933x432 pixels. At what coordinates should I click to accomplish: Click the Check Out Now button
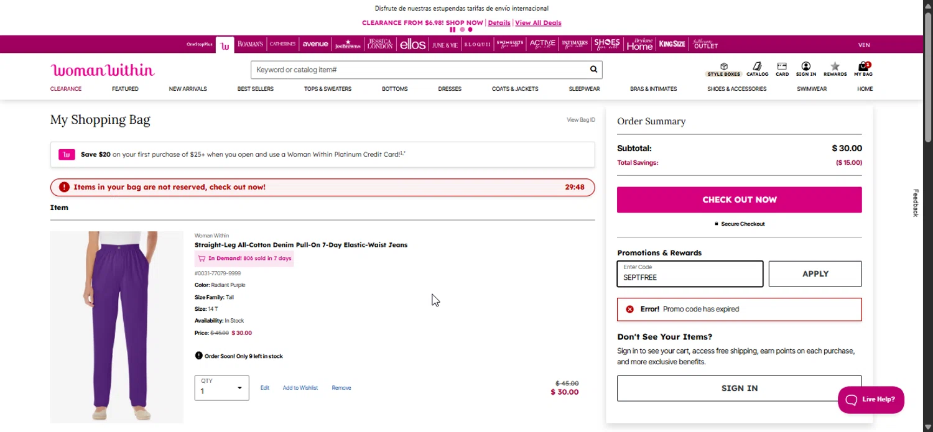739,200
